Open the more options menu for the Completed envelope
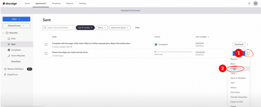 (247, 44)
